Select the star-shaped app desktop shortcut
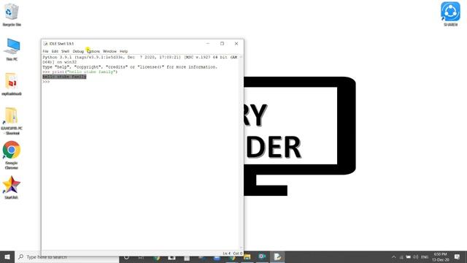467x263 pixels. 12,187
